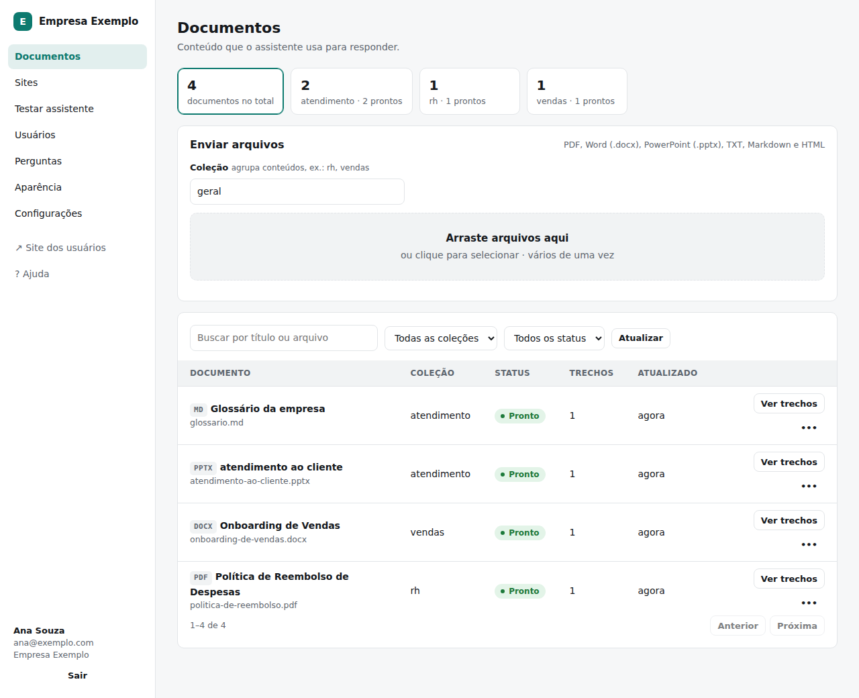Open Testar assistente page
The width and height of the screenshot is (859, 698).
pyautogui.click(x=77, y=109)
